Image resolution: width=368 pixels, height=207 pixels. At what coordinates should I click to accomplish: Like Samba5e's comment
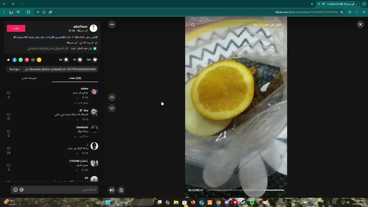pos(9,132)
